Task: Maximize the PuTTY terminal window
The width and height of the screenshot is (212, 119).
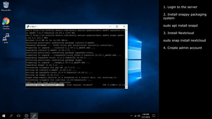Action: (x=117, y=26)
